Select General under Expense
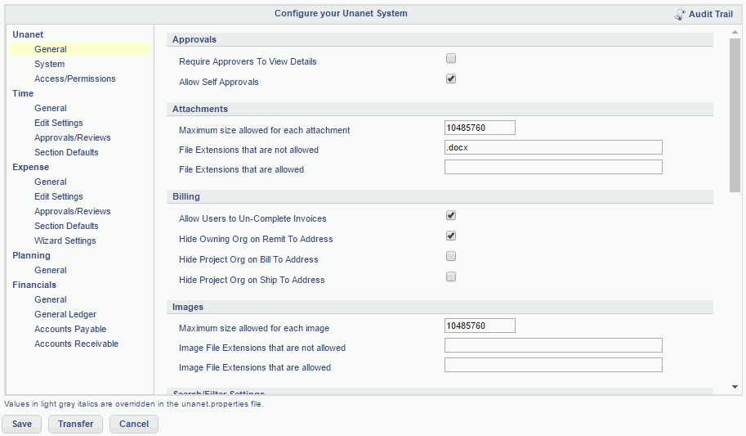Screen dimensions: 746x436 click(51, 182)
